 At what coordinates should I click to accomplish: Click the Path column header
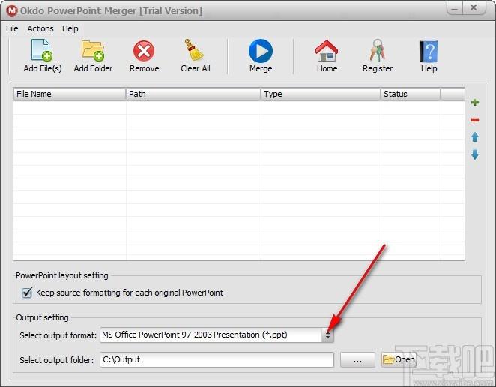(x=193, y=94)
